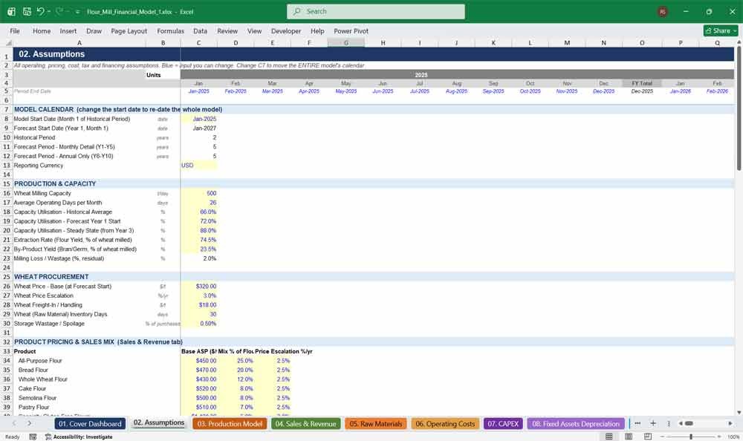Switch to Normal view icon
This screenshot has width=743, height=441.
coord(609,437)
